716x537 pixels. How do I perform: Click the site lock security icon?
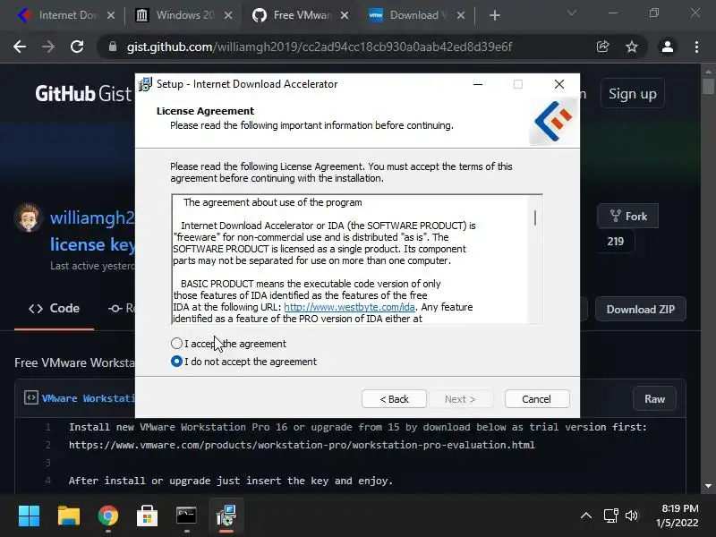113,47
